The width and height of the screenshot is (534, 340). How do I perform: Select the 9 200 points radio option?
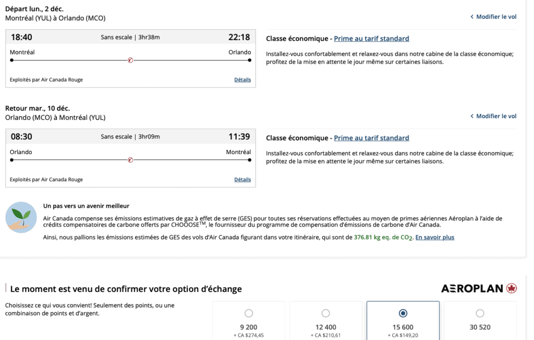click(x=249, y=313)
